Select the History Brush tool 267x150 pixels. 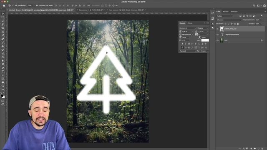3,50
